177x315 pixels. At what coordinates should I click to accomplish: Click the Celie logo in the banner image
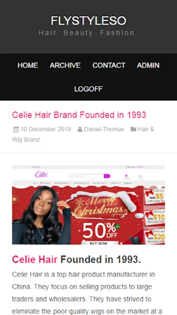tap(41, 174)
